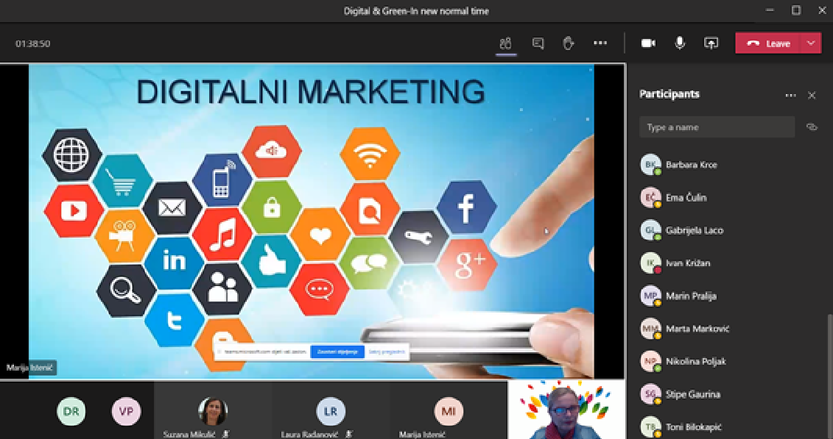833x439 pixels.
Task: Expand the Leave options arrow
Action: point(811,43)
